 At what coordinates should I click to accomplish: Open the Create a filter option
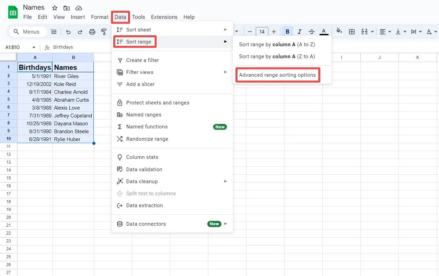click(x=142, y=60)
